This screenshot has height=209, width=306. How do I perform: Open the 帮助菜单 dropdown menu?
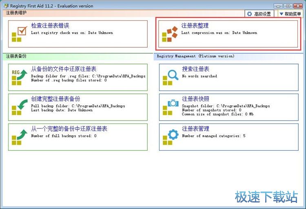290,14
